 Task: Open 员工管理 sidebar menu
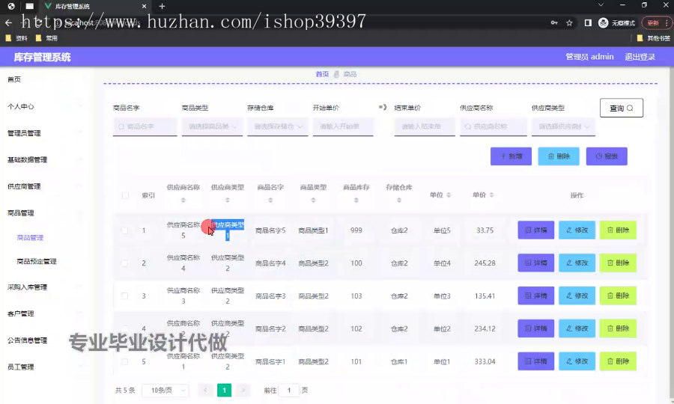45,367
